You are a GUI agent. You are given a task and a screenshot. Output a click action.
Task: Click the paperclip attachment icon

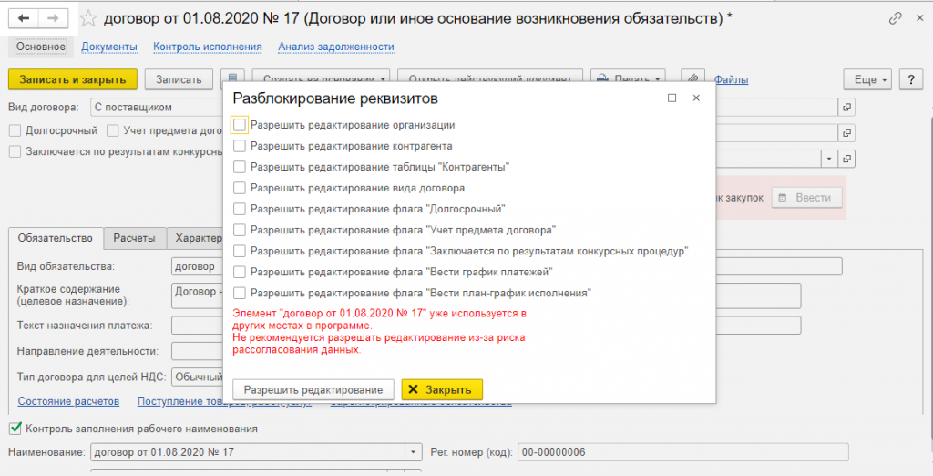tap(693, 79)
